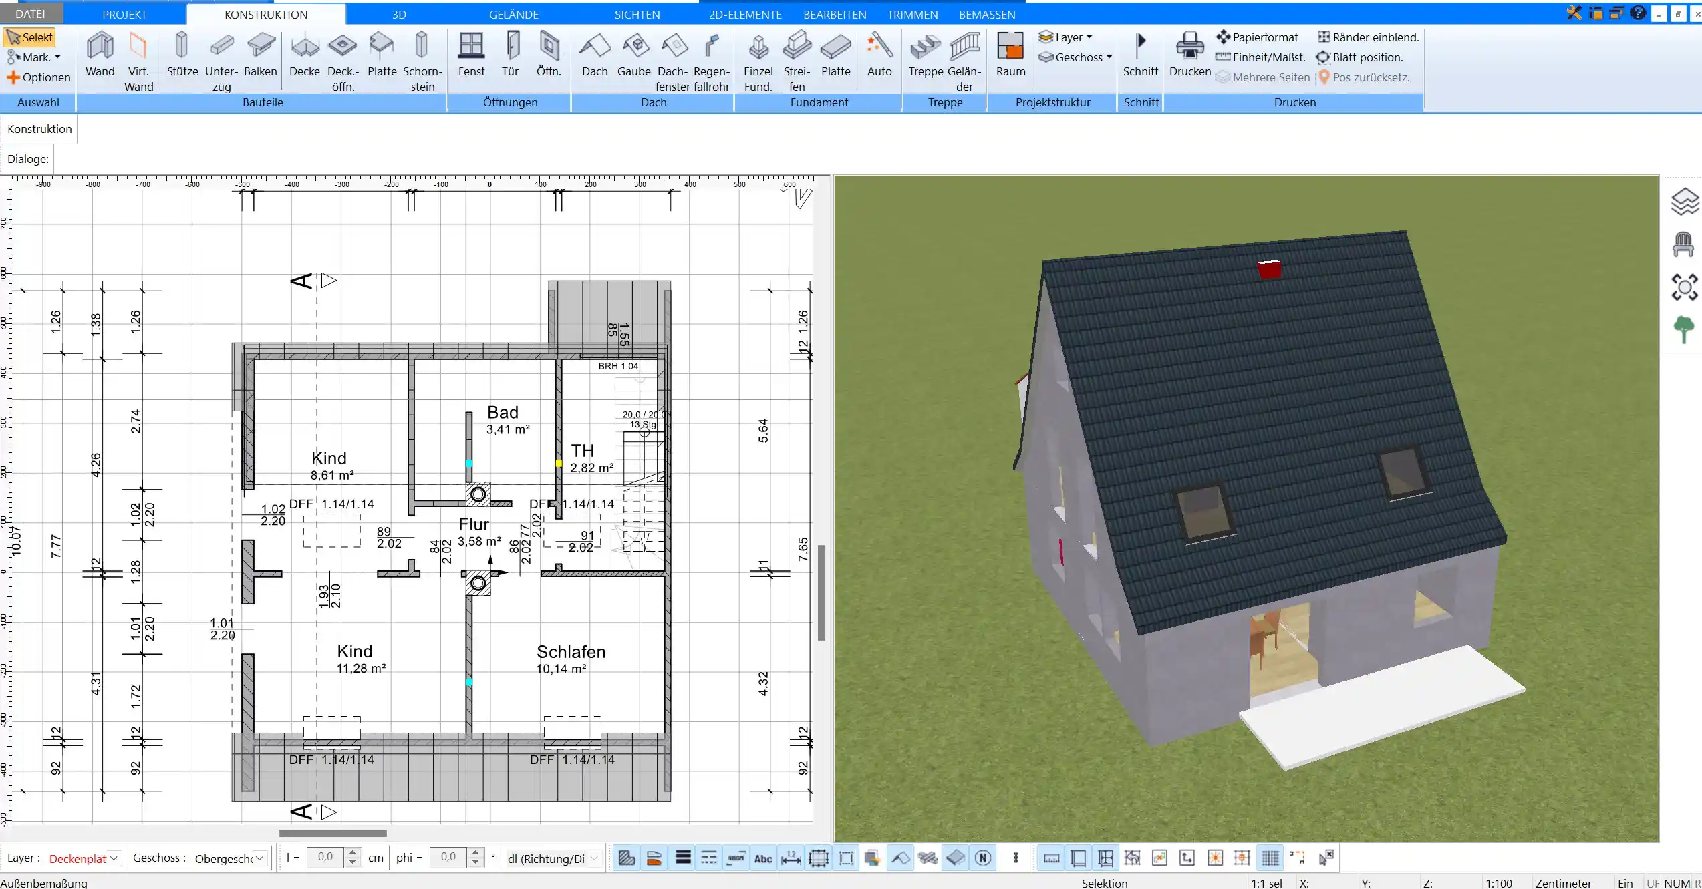Image resolution: width=1702 pixels, height=889 pixels.
Task: Click the Selekt button
Action: tap(29, 37)
